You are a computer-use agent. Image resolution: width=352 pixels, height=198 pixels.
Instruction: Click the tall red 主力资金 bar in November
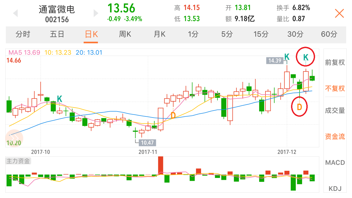point(160,165)
